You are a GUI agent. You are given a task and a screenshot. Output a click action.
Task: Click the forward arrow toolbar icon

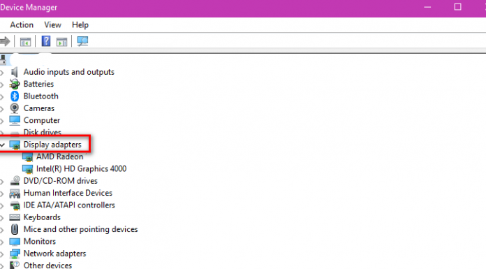5,41
